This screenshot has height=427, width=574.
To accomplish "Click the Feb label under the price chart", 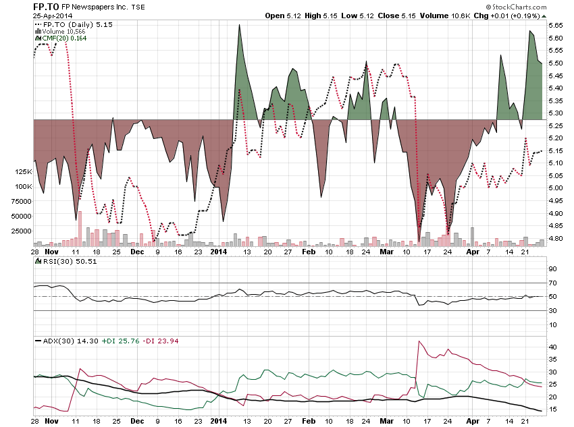I will tap(309, 252).
